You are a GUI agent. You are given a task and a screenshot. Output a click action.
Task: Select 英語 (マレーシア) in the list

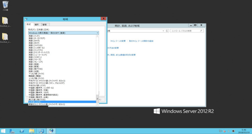62,62
